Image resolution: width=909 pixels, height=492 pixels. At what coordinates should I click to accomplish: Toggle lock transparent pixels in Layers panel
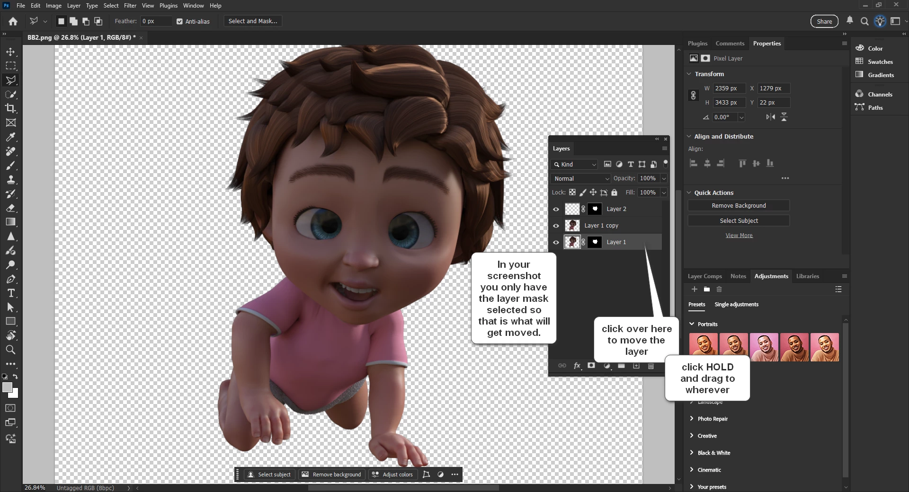click(x=572, y=193)
